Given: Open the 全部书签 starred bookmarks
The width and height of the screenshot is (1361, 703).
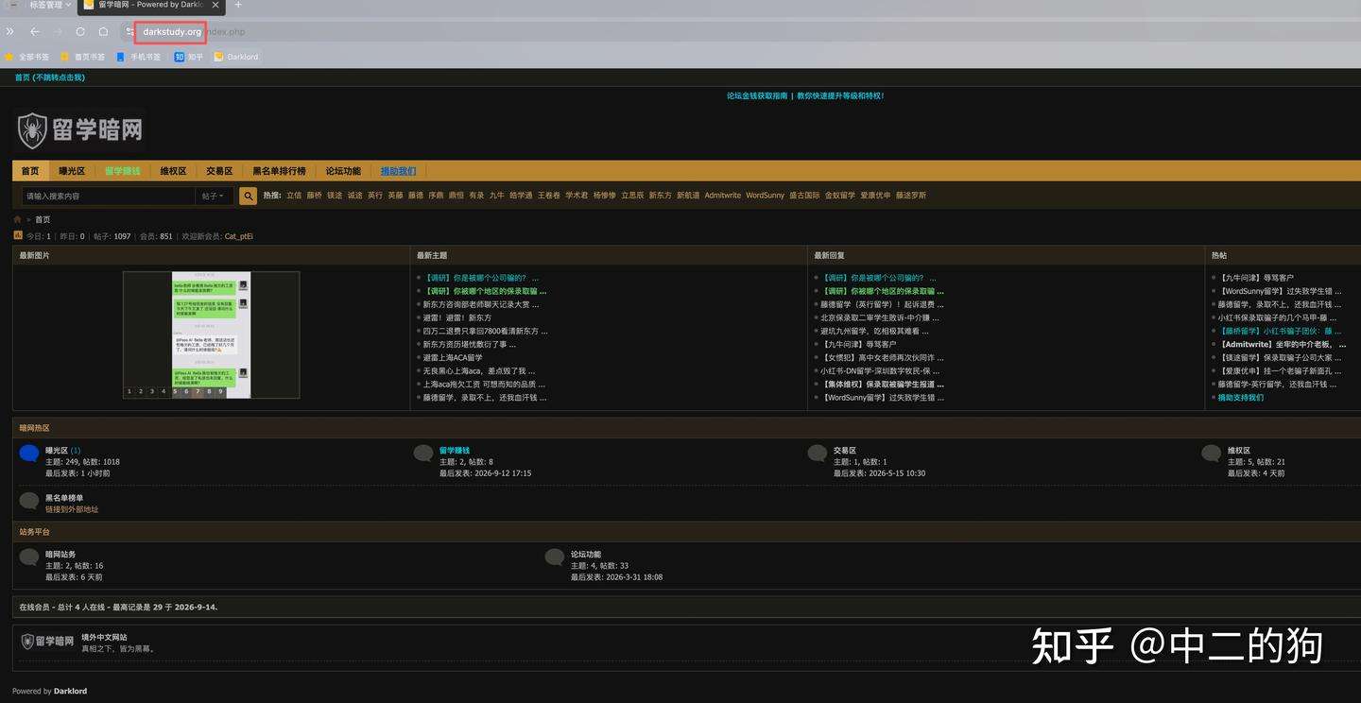Looking at the screenshot, I should pyautogui.click(x=27, y=57).
